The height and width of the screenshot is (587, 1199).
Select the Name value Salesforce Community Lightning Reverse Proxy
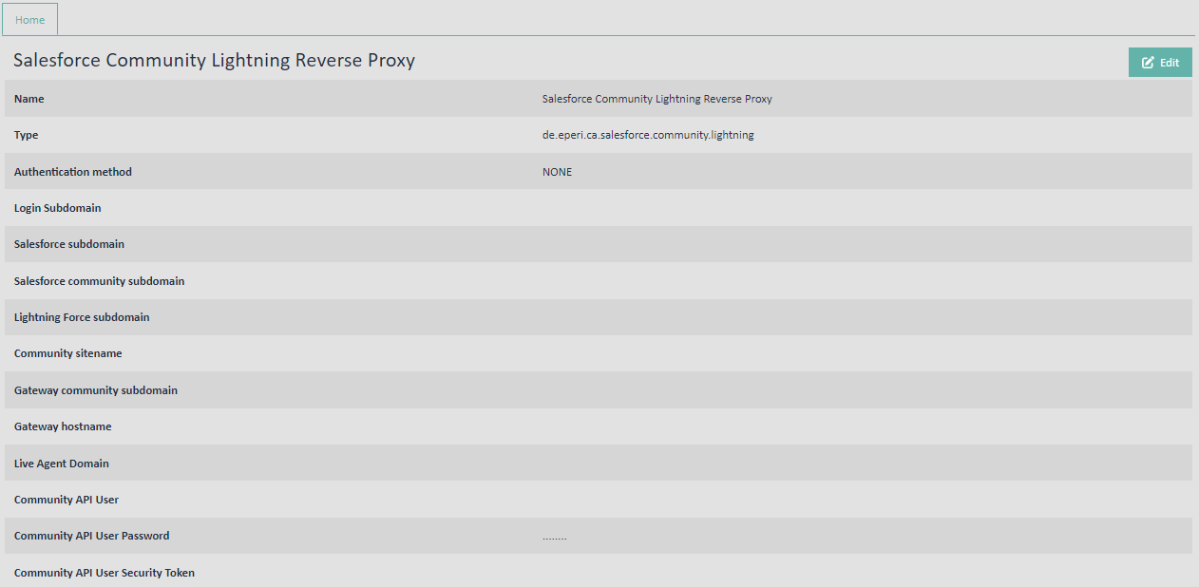click(x=657, y=99)
